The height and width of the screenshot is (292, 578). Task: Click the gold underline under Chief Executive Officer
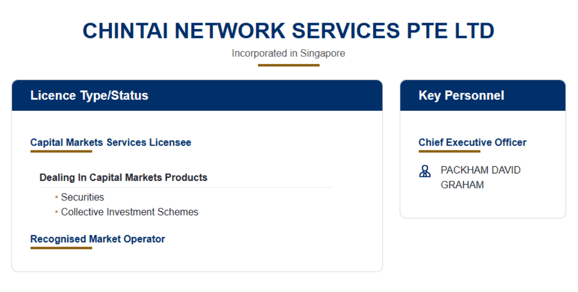449,151
